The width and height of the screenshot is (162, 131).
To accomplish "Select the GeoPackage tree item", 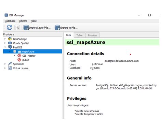I will click(20, 39).
